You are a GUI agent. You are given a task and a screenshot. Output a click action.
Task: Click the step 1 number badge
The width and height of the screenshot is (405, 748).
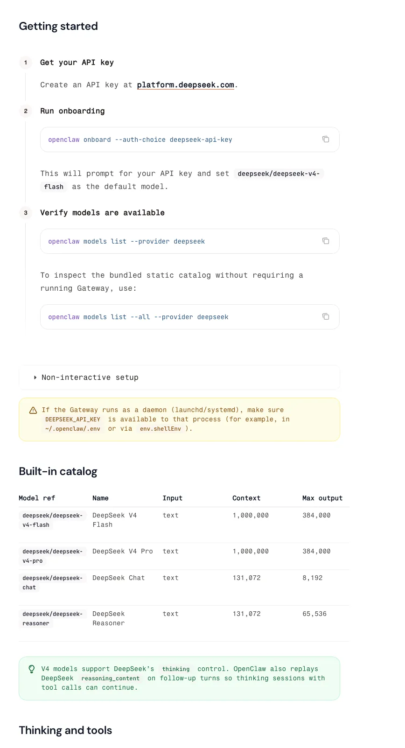26,63
